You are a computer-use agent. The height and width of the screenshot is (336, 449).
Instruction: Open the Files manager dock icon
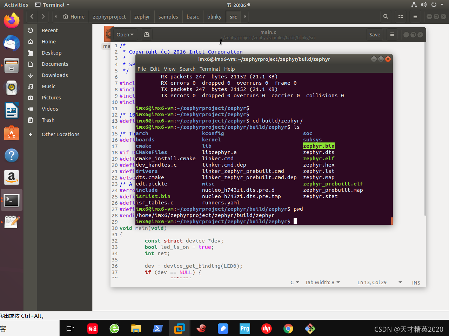tap(12, 65)
